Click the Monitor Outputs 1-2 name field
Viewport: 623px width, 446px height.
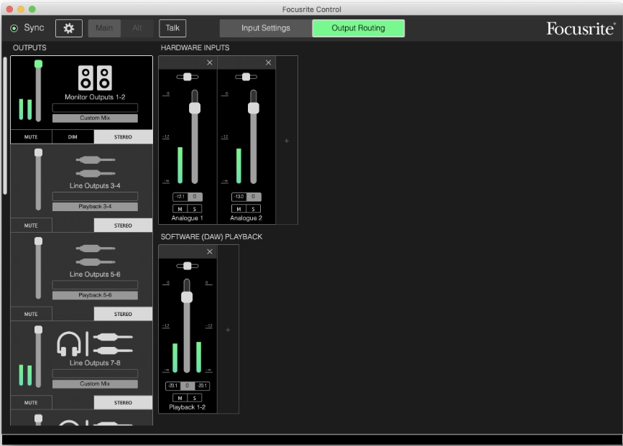(x=95, y=108)
